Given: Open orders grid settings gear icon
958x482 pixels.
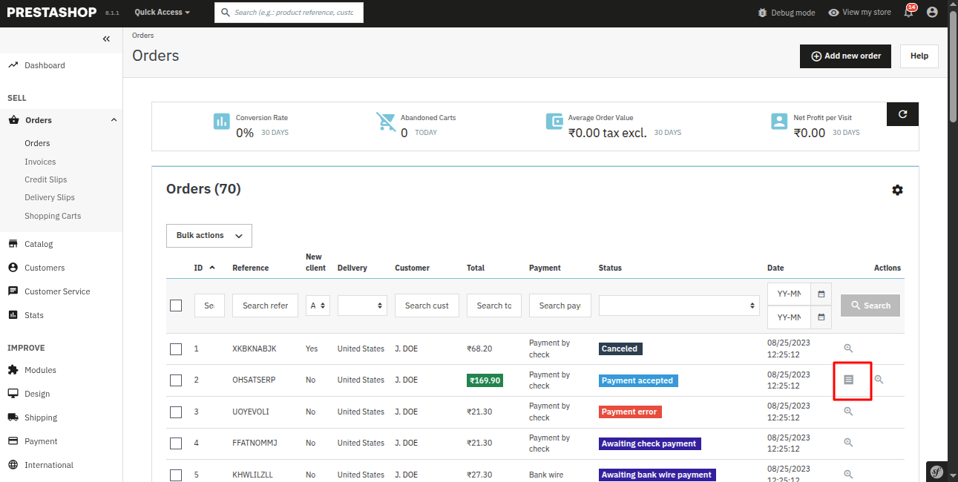Looking at the screenshot, I should point(897,190).
